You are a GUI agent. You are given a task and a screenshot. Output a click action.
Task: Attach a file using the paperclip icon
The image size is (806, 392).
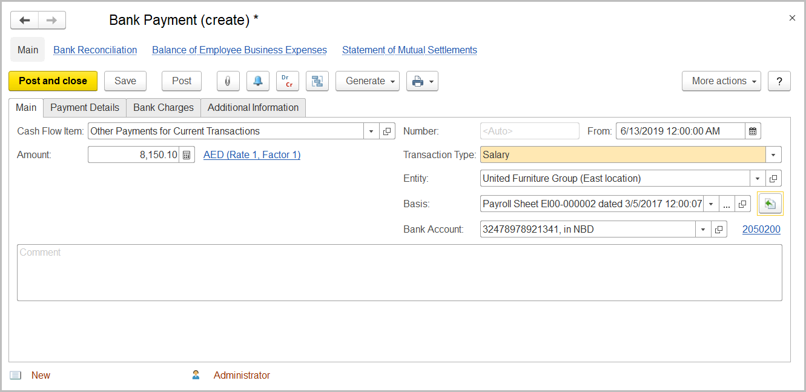point(228,81)
